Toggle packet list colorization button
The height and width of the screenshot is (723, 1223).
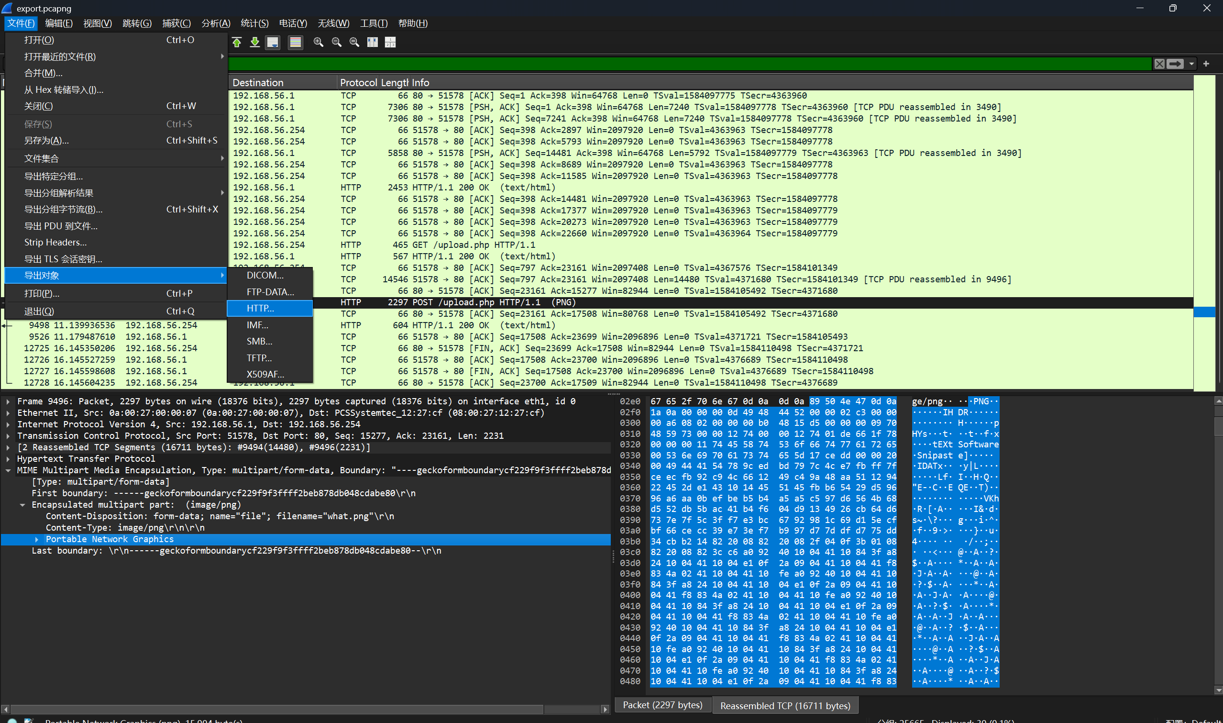[295, 43]
